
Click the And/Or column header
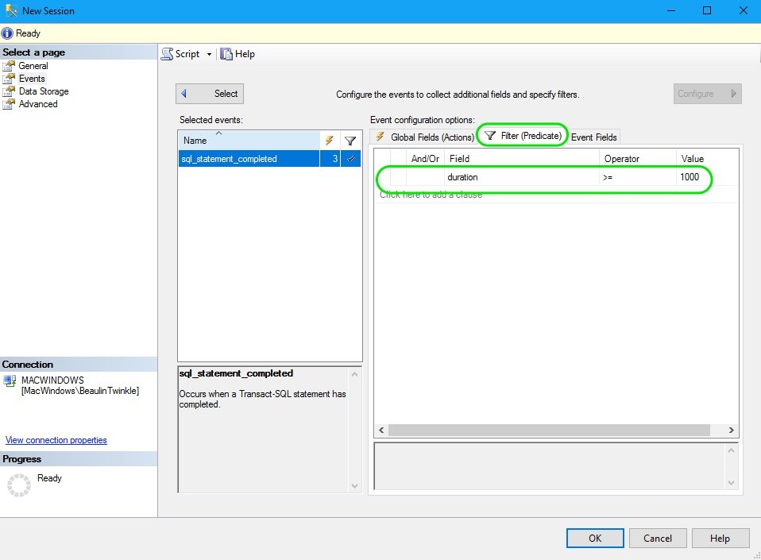(x=425, y=159)
